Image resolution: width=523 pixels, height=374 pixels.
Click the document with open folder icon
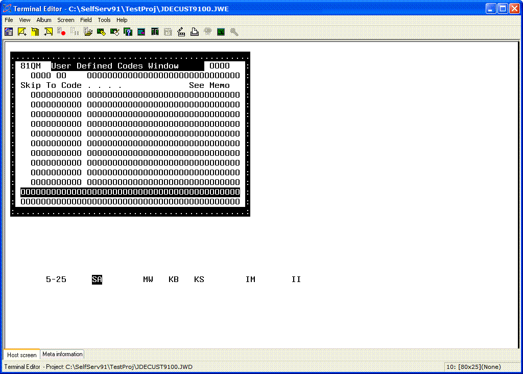pos(88,32)
